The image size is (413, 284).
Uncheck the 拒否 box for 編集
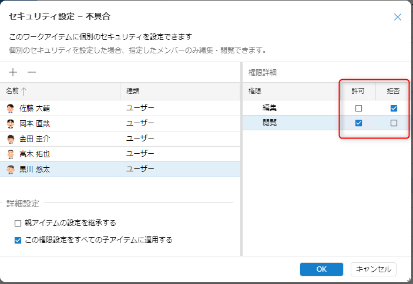(394, 109)
